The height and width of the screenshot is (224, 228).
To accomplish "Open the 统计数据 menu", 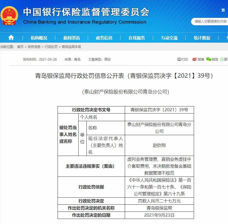I will (202, 38).
